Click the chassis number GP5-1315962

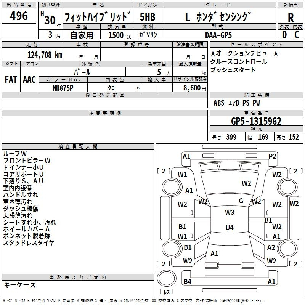[256, 122]
